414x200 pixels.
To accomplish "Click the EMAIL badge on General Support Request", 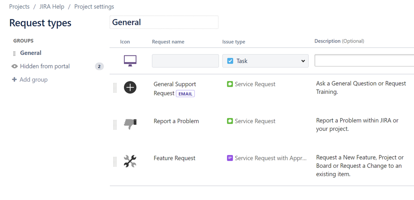I will tap(185, 94).
